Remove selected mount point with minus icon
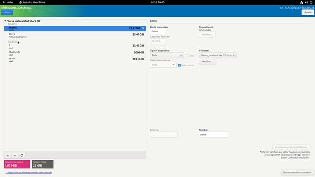This screenshot has height=177, width=315. (x=15, y=155)
